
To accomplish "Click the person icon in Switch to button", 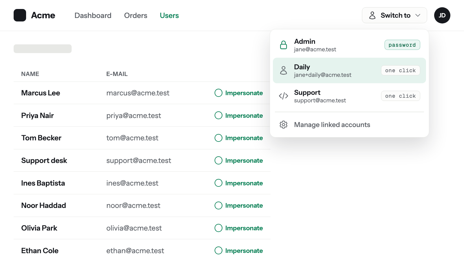I will pos(372,15).
